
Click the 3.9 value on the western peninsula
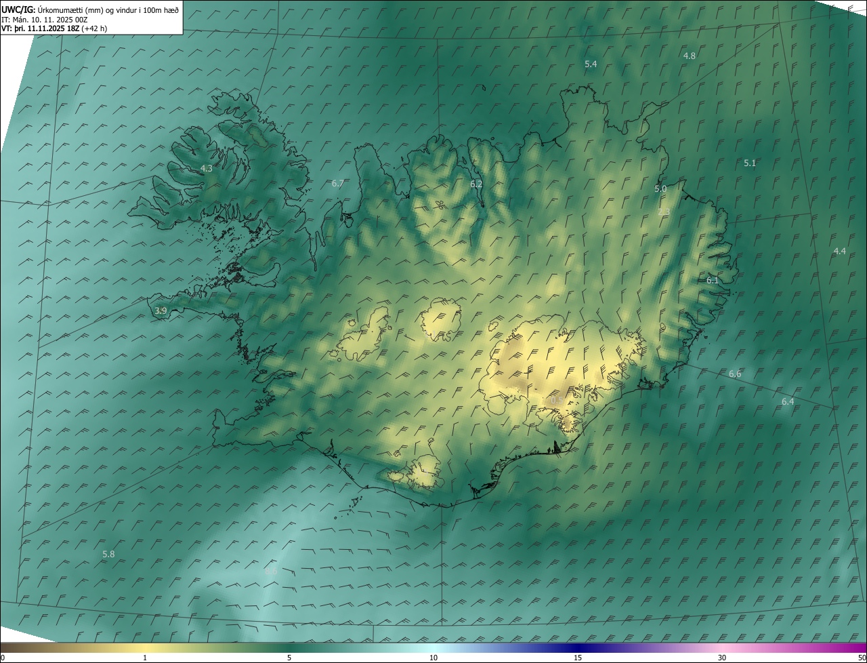click(161, 310)
